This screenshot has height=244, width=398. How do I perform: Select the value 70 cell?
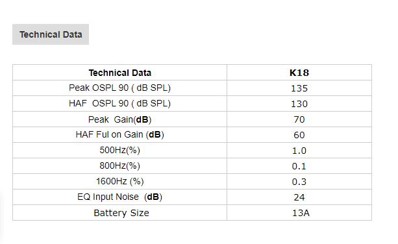click(x=299, y=119)
